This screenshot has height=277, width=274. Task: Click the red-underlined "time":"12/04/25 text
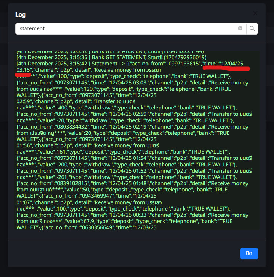pos(224,64)
